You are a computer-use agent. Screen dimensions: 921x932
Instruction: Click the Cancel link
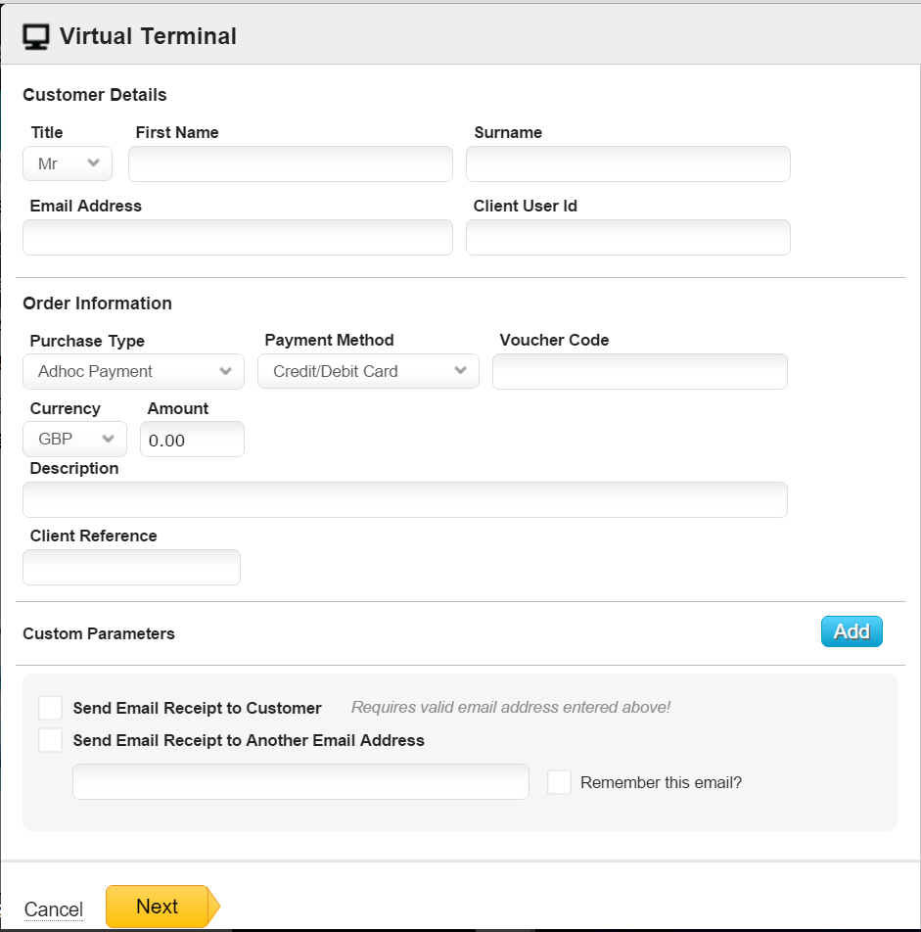coord(54,909)
